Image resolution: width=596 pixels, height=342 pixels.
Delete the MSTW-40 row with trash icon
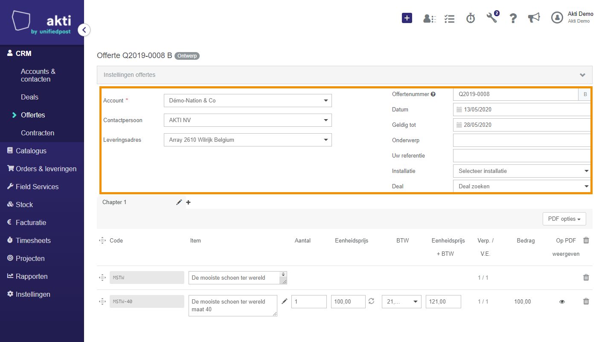click(x=586, y=301)
